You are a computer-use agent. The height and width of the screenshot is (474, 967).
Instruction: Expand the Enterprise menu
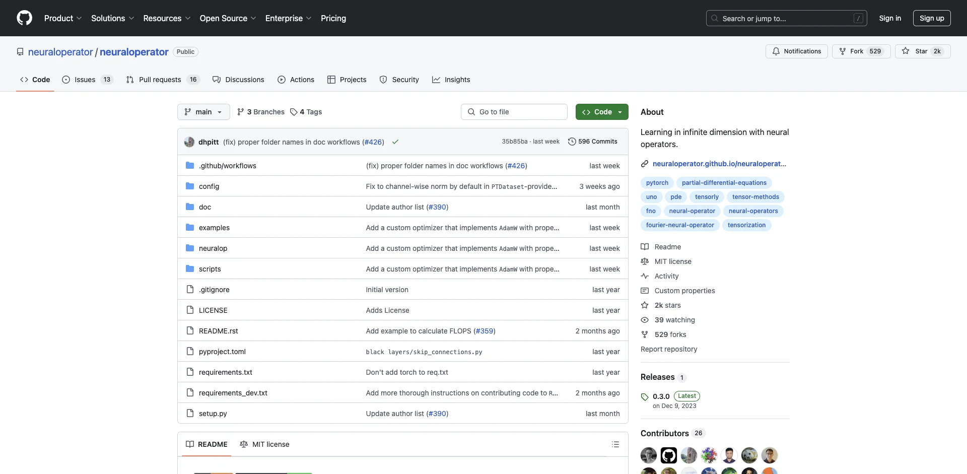(x=289, y=18)
